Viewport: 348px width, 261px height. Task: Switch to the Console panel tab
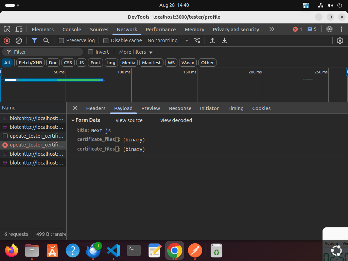coord(72,30)
